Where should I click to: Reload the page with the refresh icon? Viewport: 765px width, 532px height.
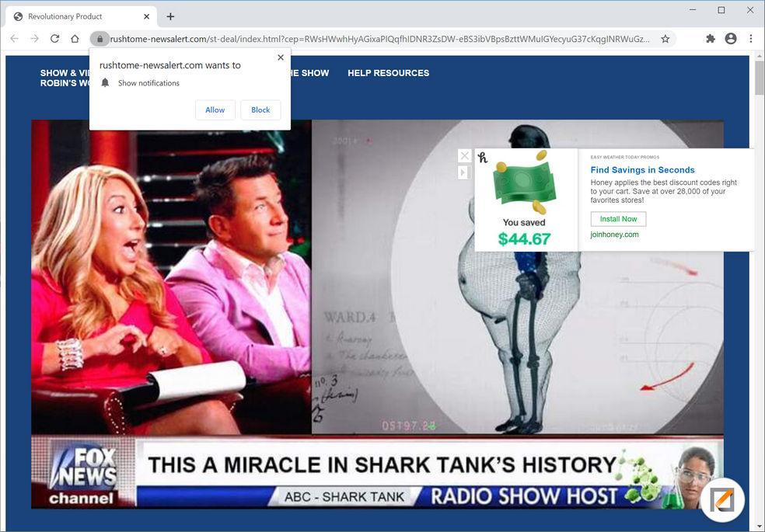click(x=54, y=39)
